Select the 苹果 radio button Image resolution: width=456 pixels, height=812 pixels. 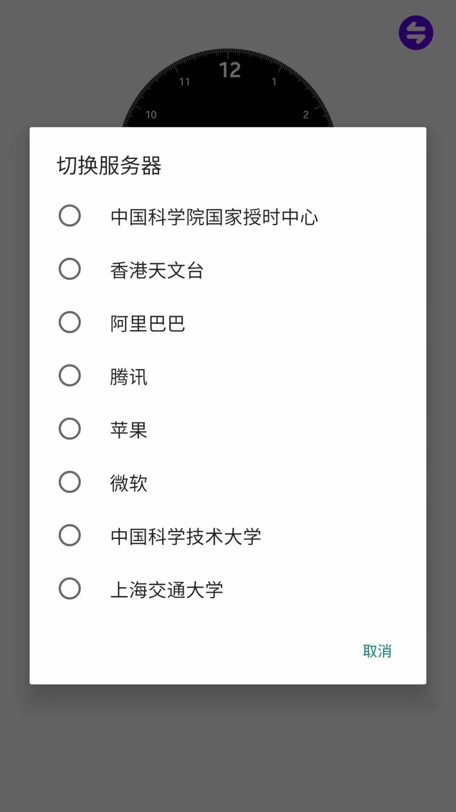click(70, 429)
